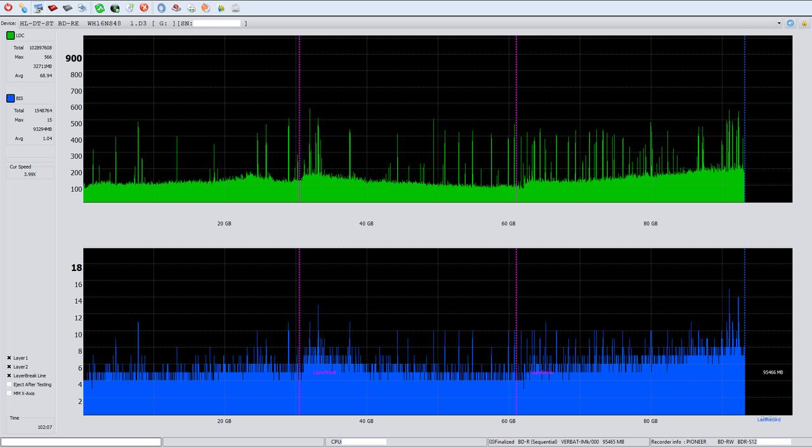Click the empty status field at bottom left
Screen dimensions: 812x447
pyautogui.click(x=81, y=442)
